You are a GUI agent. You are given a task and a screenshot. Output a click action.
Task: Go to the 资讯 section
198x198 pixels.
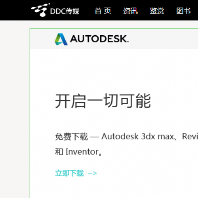(x=130, y=11)
